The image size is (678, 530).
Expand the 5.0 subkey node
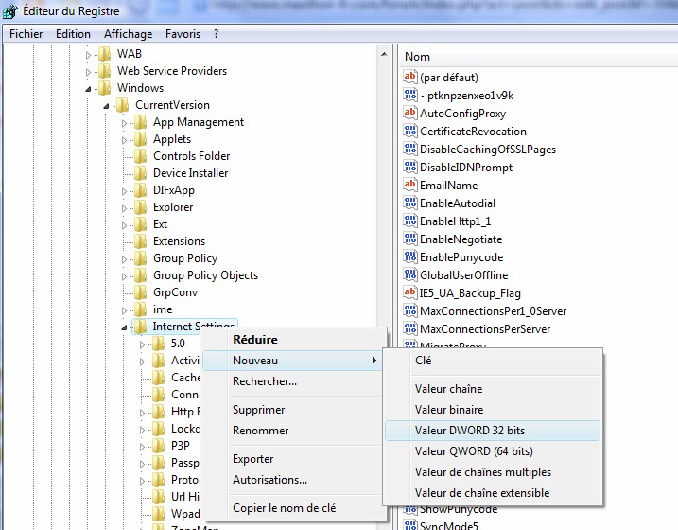pos(142,344)
